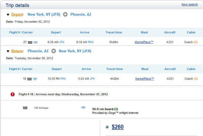
Task: Click the (G) cabin code for flight 27
Action: click(x=196, y=42)
